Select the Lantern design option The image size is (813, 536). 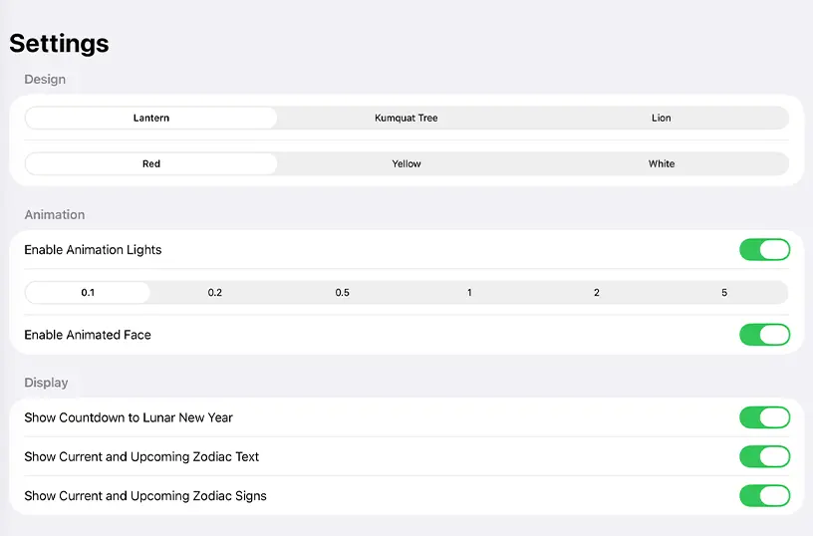point(150,118)
